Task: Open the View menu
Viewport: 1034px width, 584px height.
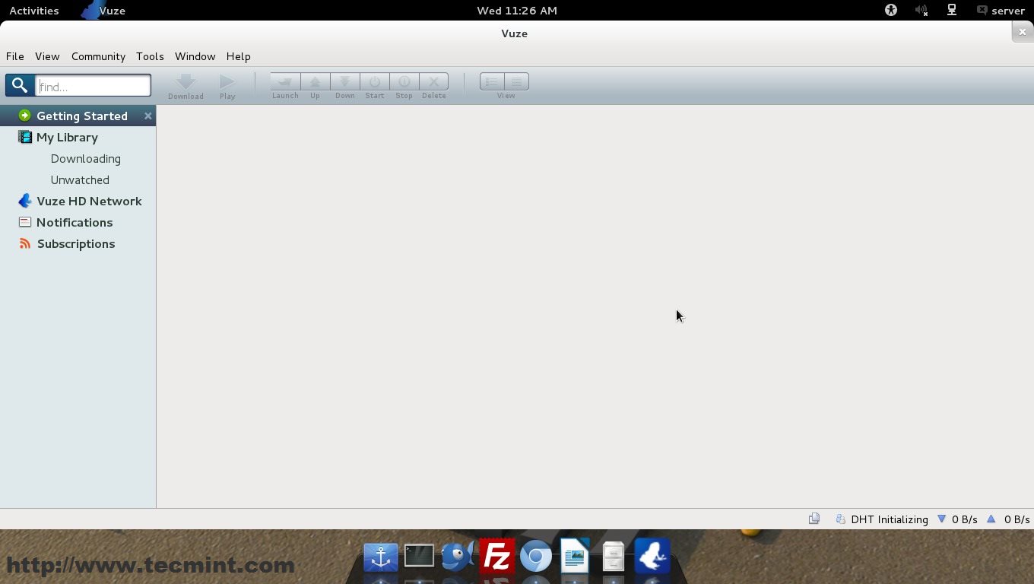Action: click(47, 56)
